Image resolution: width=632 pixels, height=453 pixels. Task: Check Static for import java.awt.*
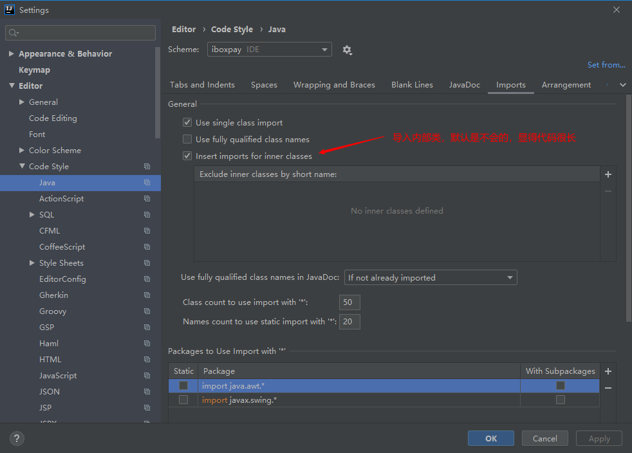pyautogui.click(x=183, y=387)
